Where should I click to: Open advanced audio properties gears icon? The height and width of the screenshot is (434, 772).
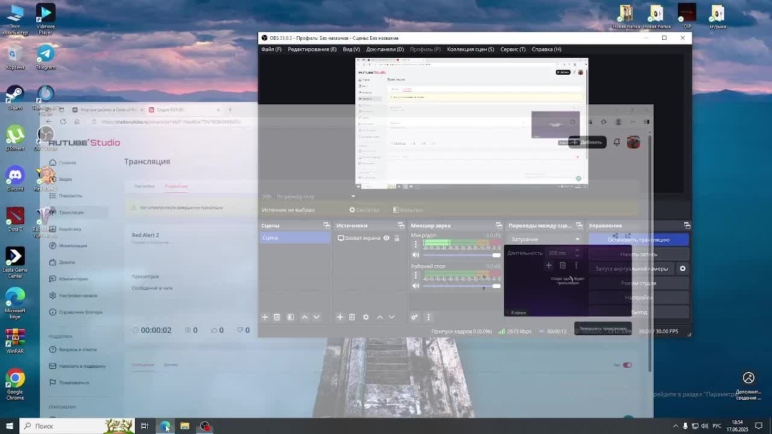414,317
